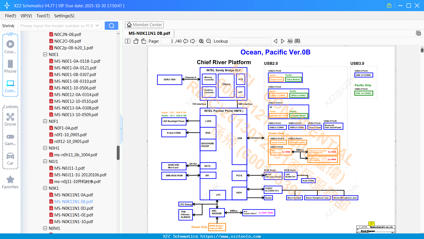Open MS-N0K11N1 0D.pdf in tree
This screenshot has width=424, height=239.
pyautogui.click(x=74, y=208)
